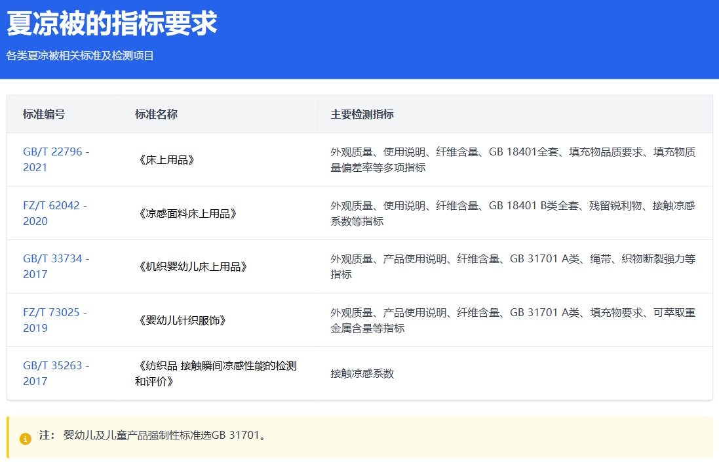719x467 pixels.
Task: Select the 《纺织品 接触瞬间凉感性能的检测和评价》 title
Action: pos(216,373)
